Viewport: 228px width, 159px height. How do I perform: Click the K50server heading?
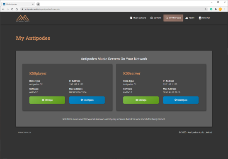[132, 73]
